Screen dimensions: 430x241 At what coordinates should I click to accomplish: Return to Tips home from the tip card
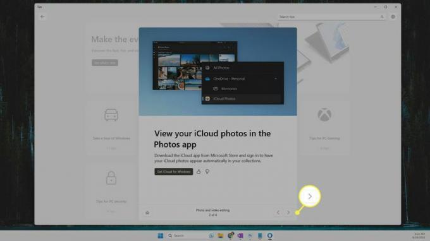pos(147,213)
